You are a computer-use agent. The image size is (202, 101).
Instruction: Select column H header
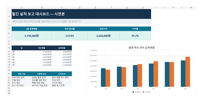143,8
